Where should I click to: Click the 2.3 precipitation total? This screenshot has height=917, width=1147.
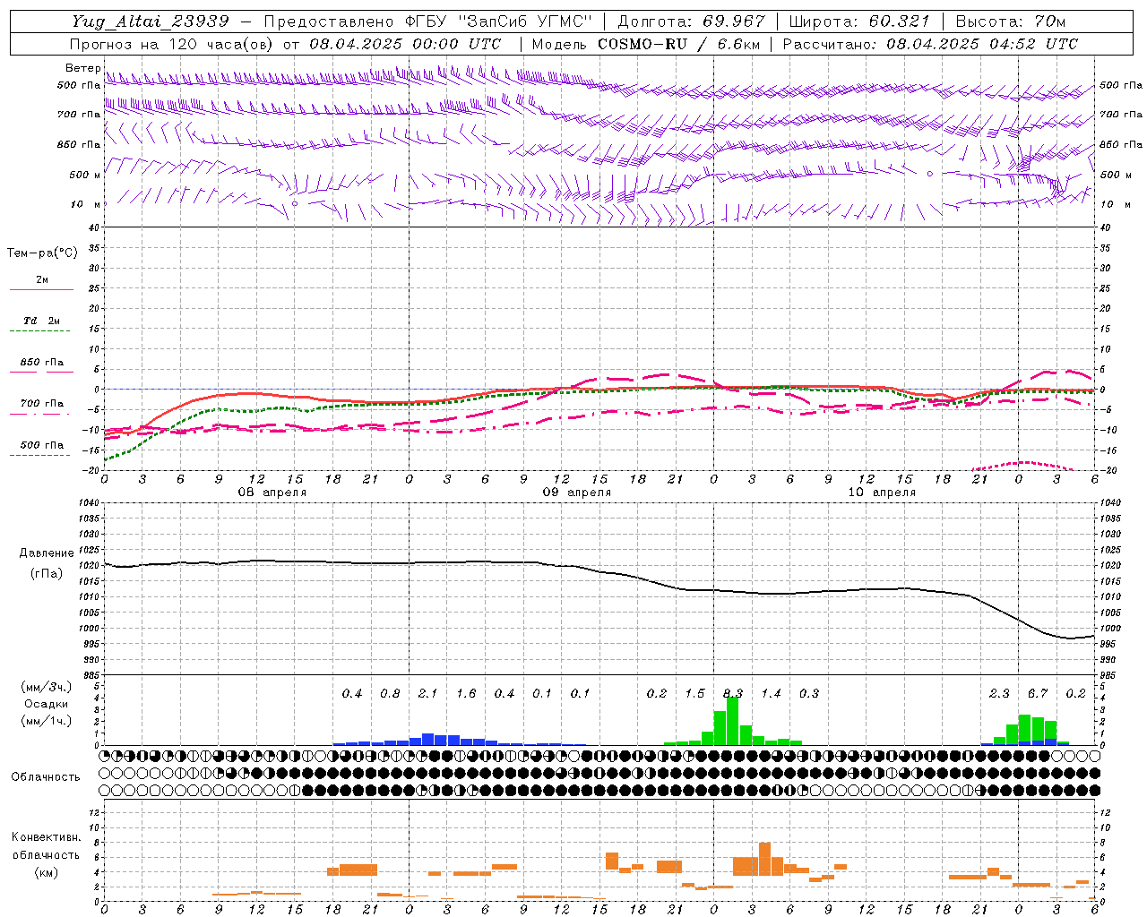pos(999,693)
